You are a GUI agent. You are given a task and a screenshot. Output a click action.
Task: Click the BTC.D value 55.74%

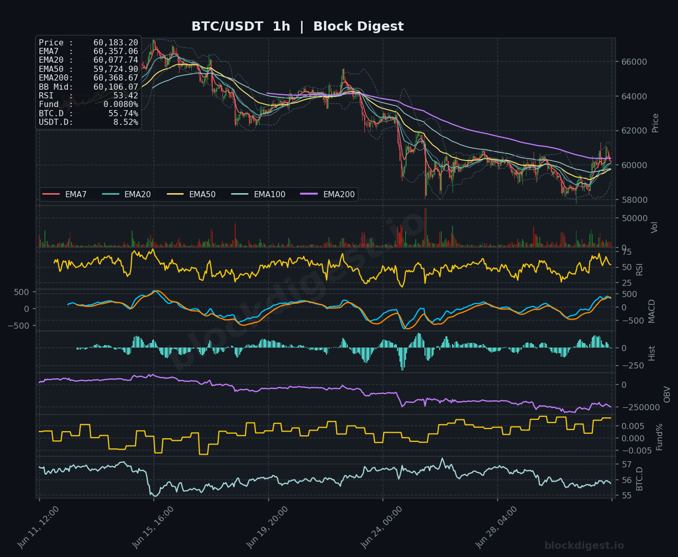(123, 113)
